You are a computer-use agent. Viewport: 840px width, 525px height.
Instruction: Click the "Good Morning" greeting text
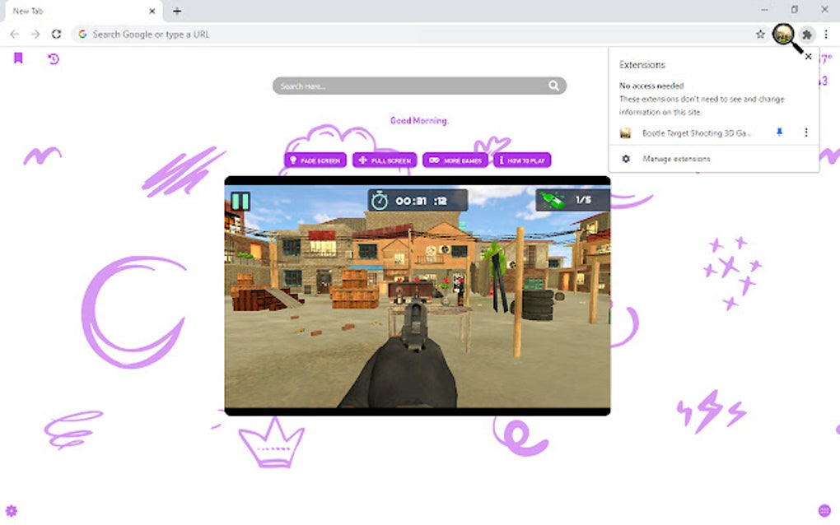pos(419,120)
